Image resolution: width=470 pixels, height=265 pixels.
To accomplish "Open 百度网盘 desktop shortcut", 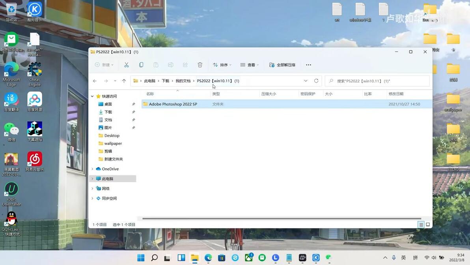I will tap(34, 102).
